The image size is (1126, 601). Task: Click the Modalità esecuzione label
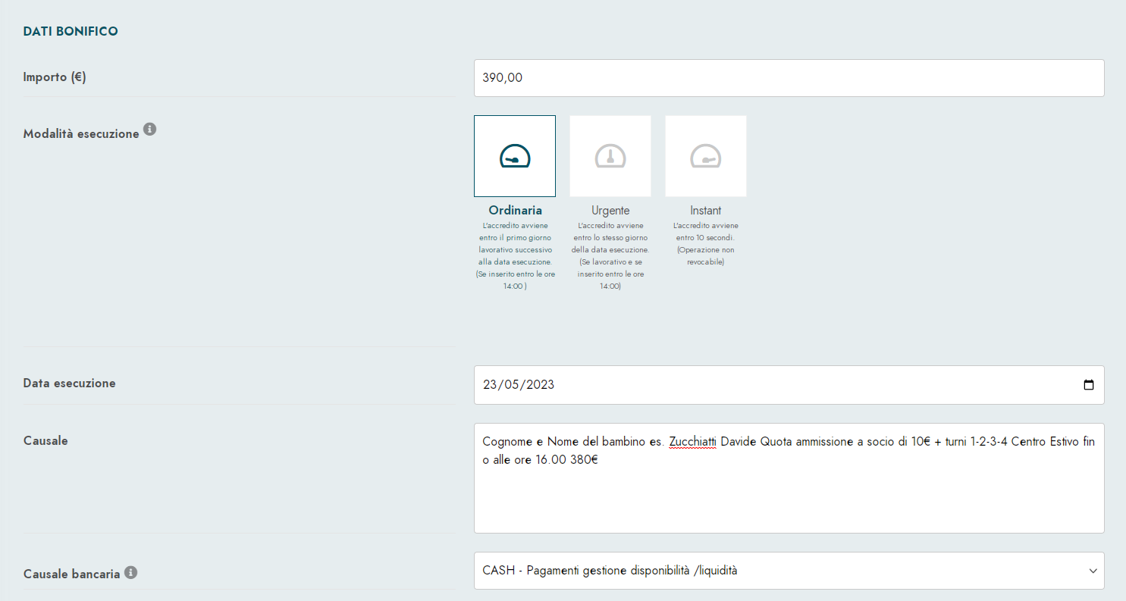point(81,133)
